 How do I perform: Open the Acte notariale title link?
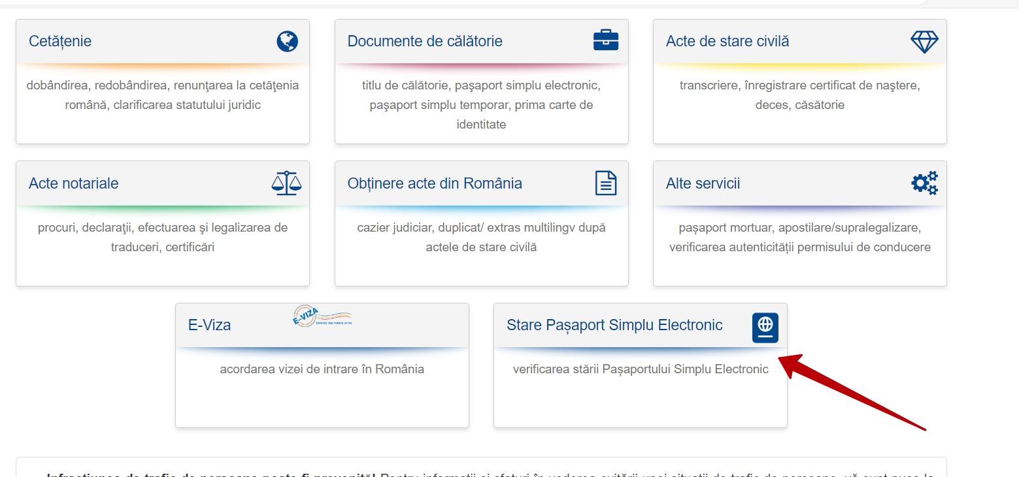74,183
